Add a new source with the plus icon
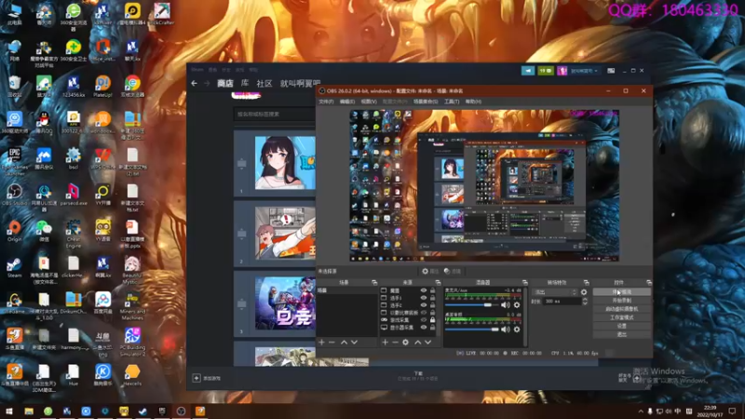Viewport: 745px width, 419px height. coord(385,342)
